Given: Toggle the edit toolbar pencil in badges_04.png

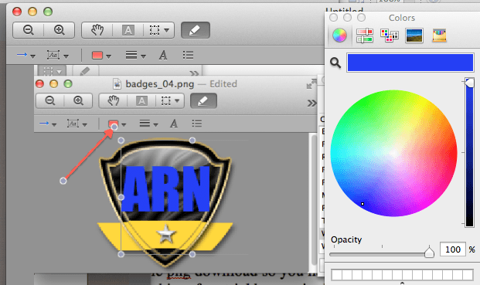Looking at the screenshot, I should pos(203,101).
